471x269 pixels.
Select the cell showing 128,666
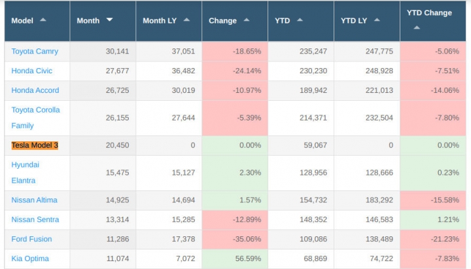point(367,173)
